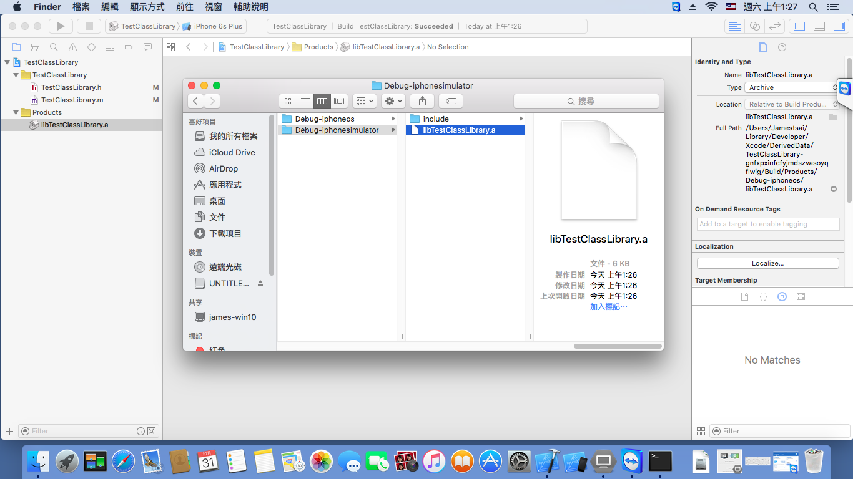Toggle source-control status filter in navigator
The height and width of the screenshot is (479, 853).
(152, 431)
